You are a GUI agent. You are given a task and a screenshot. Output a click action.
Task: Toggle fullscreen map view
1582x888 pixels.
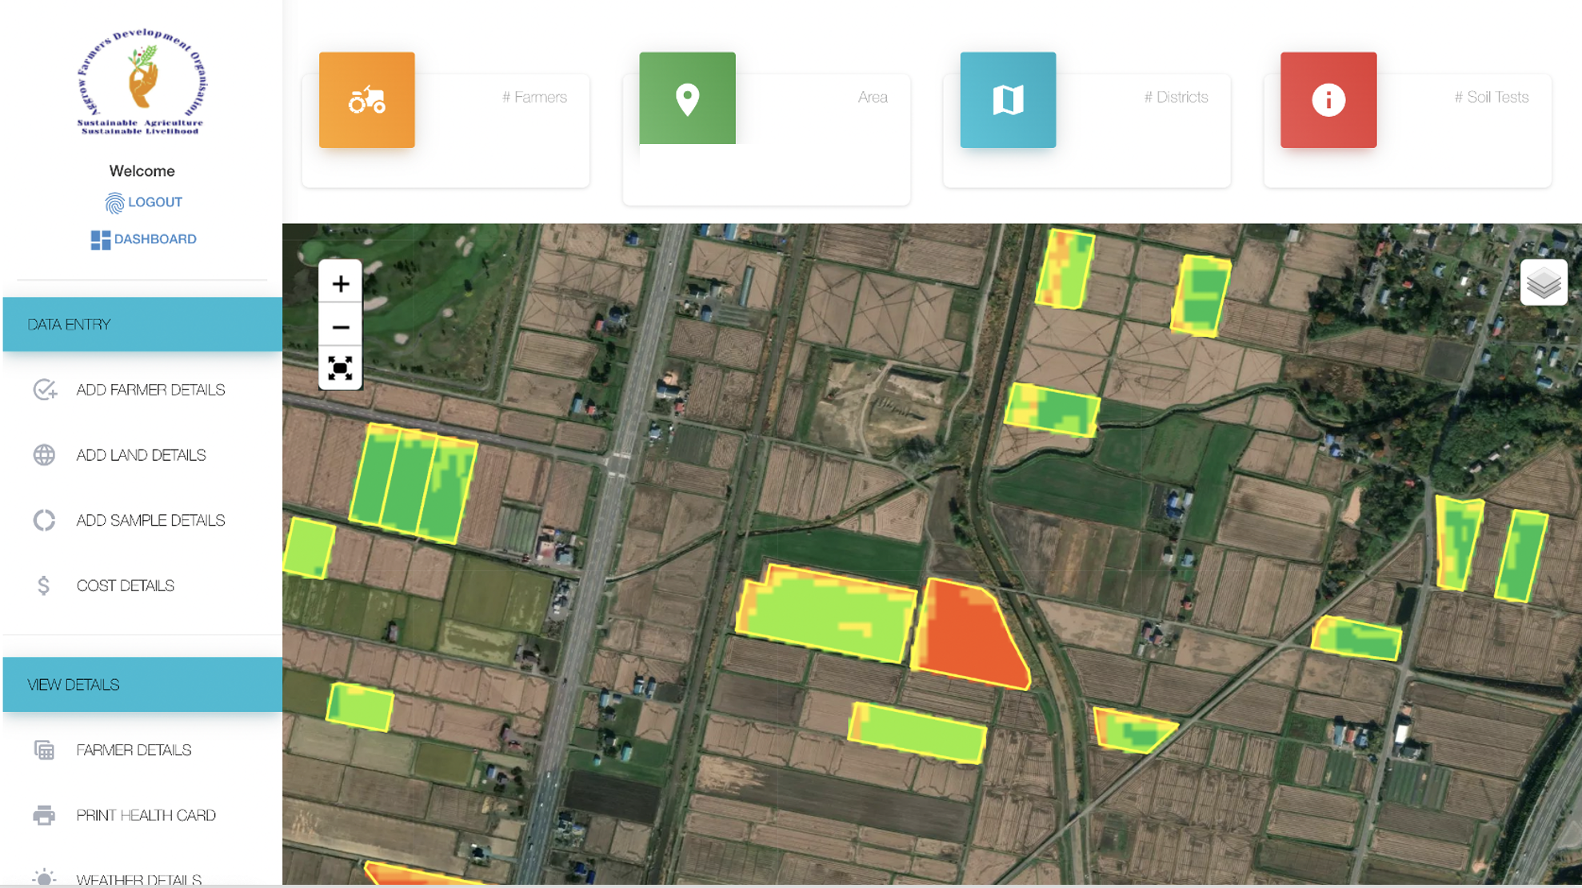click(341, 368)
